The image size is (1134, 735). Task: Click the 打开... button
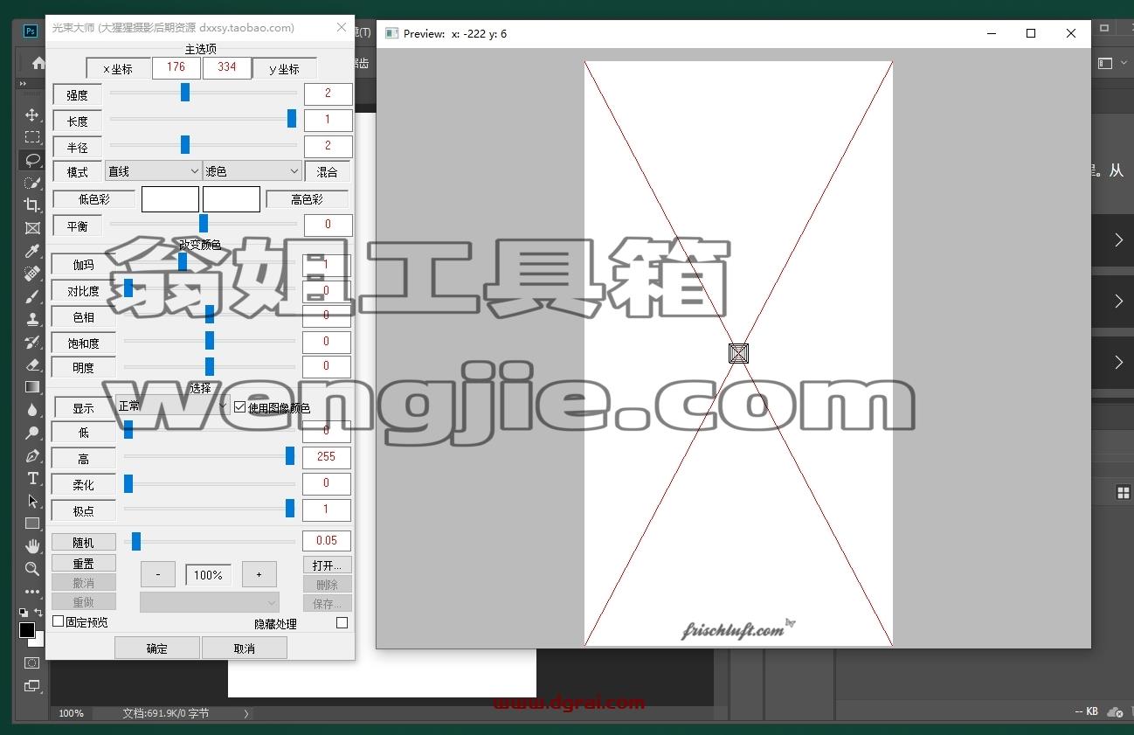(327, 565)
